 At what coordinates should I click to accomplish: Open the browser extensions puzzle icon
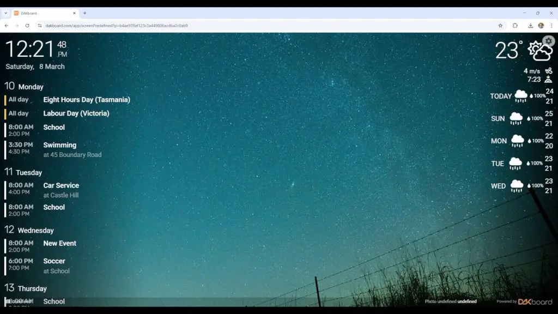[515, 26]
